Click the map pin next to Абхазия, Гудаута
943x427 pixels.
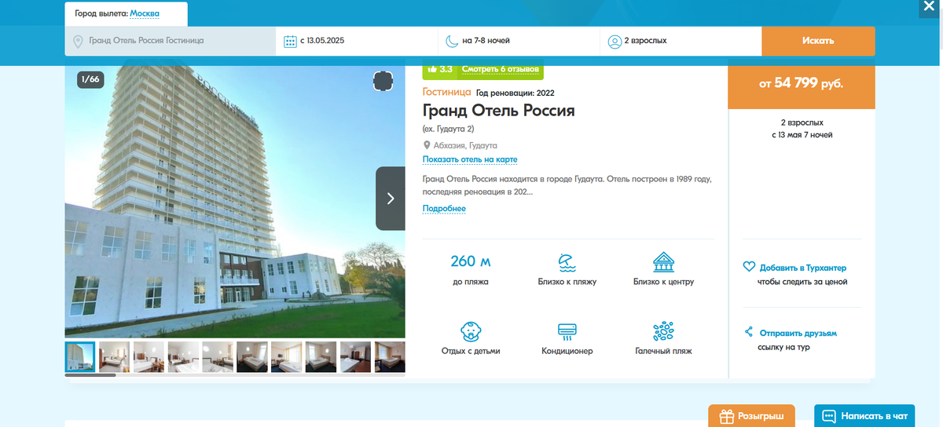click(427, 145)
